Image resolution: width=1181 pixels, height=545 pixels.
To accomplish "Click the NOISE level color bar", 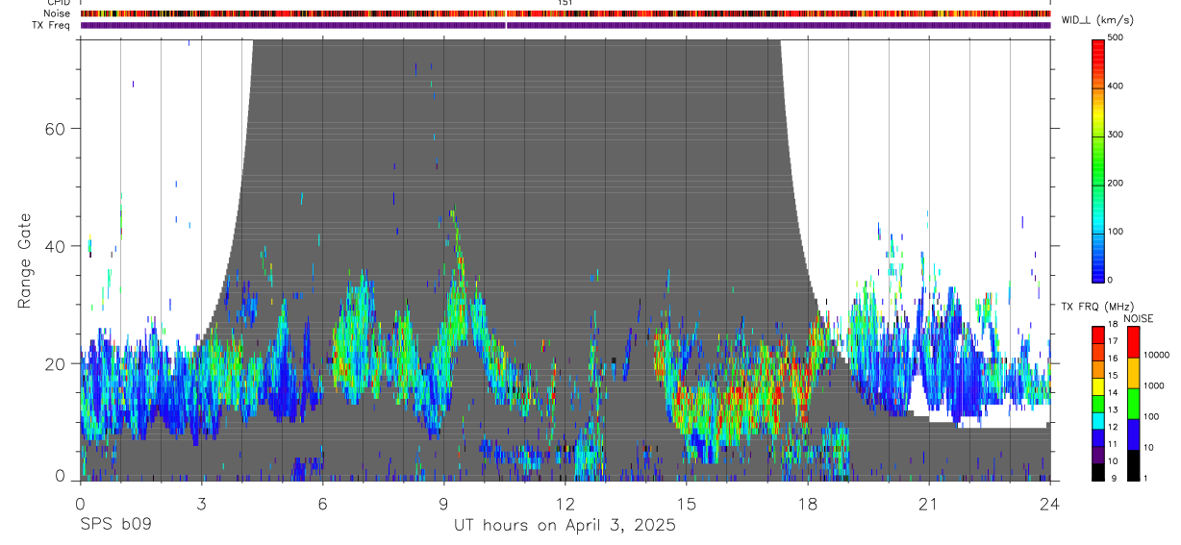I will [x=1132, y=403].
